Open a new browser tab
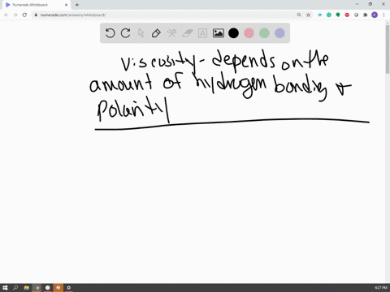390x292 pixels. [77, 5]
